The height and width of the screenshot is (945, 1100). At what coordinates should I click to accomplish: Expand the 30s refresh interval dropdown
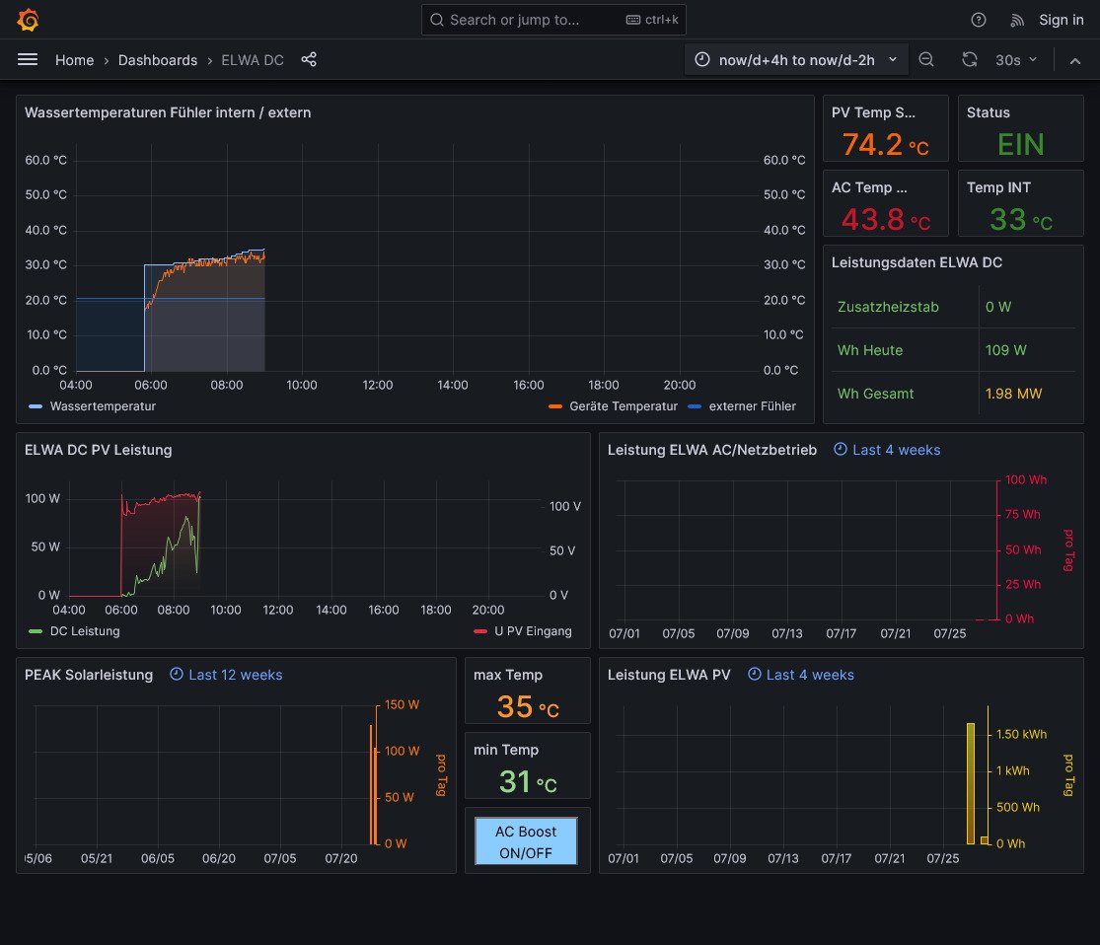(x=1016, y=60)
